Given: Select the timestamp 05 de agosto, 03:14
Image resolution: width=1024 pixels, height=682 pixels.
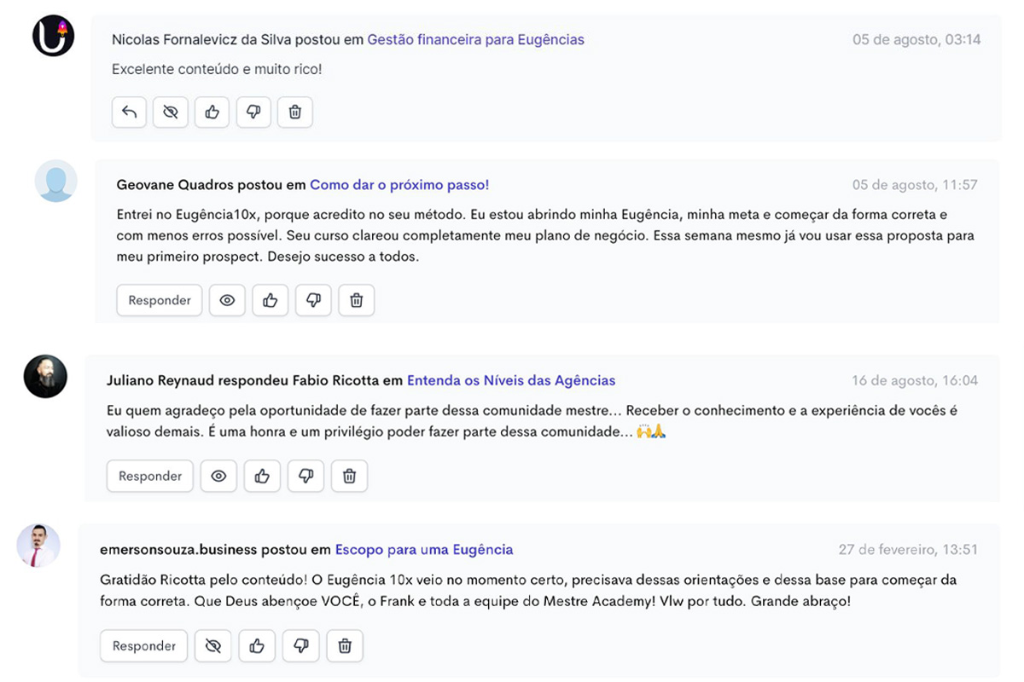Looking at the screenshot, I should pyautogui.click(x=916, y=39).
